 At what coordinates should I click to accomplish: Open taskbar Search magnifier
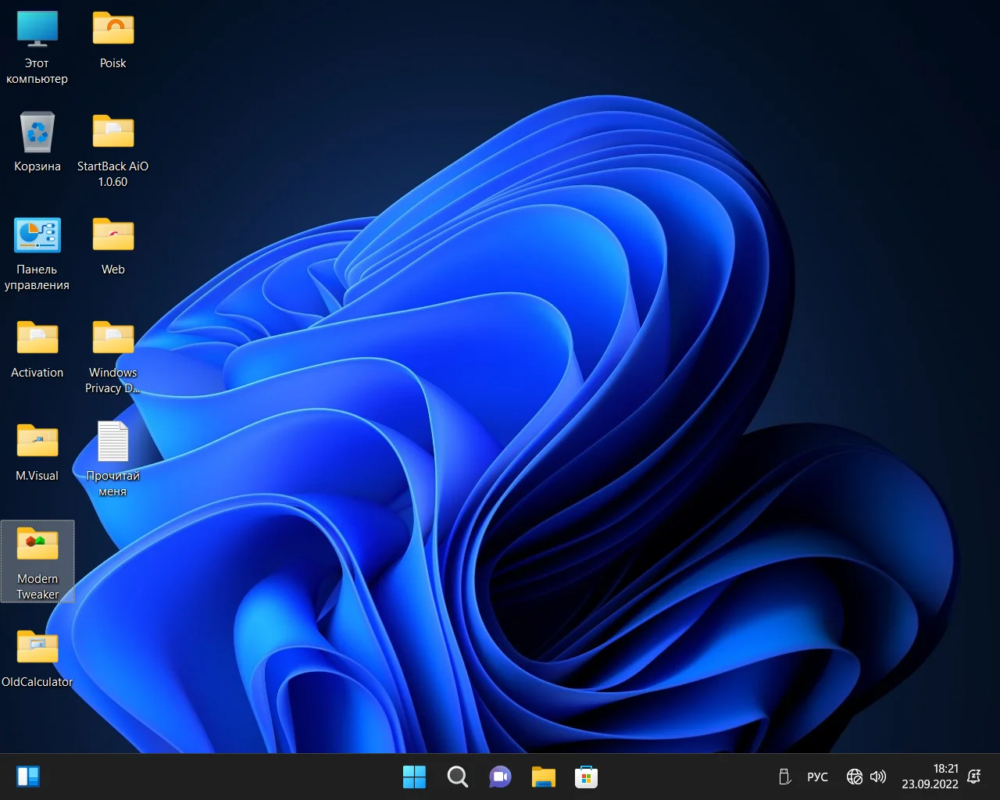pyautogui.click(x=457, y=777)
